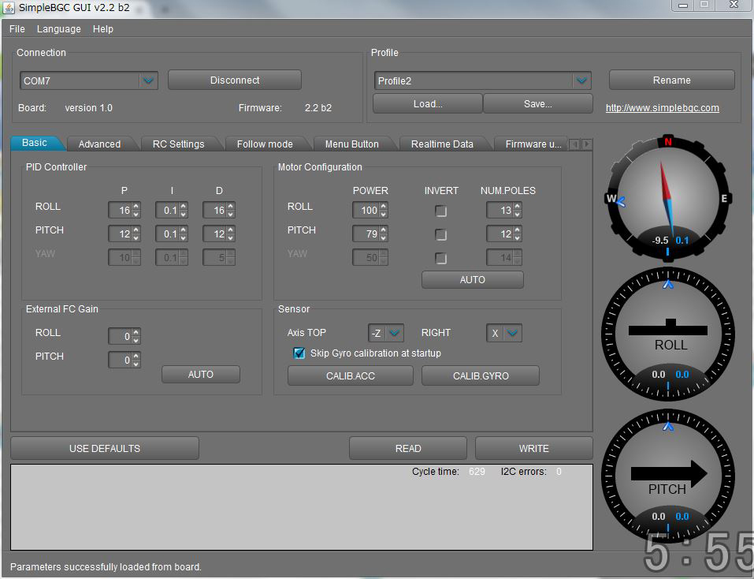The height and width of the screenshot is (579, 754).
Task: Click the Save... profile button
Action: tap(537, 103)
